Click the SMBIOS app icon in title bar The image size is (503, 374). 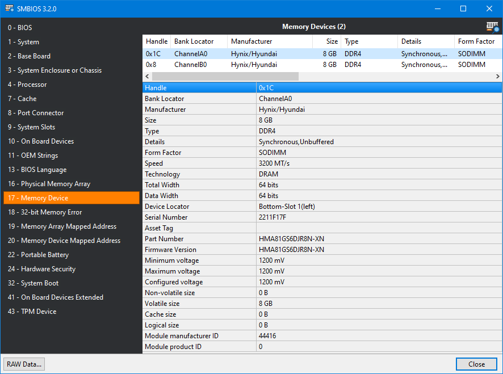click(9, 9)
